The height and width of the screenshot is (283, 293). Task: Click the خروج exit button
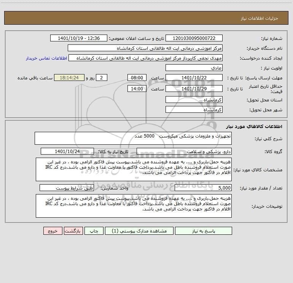tap(53, 231)
